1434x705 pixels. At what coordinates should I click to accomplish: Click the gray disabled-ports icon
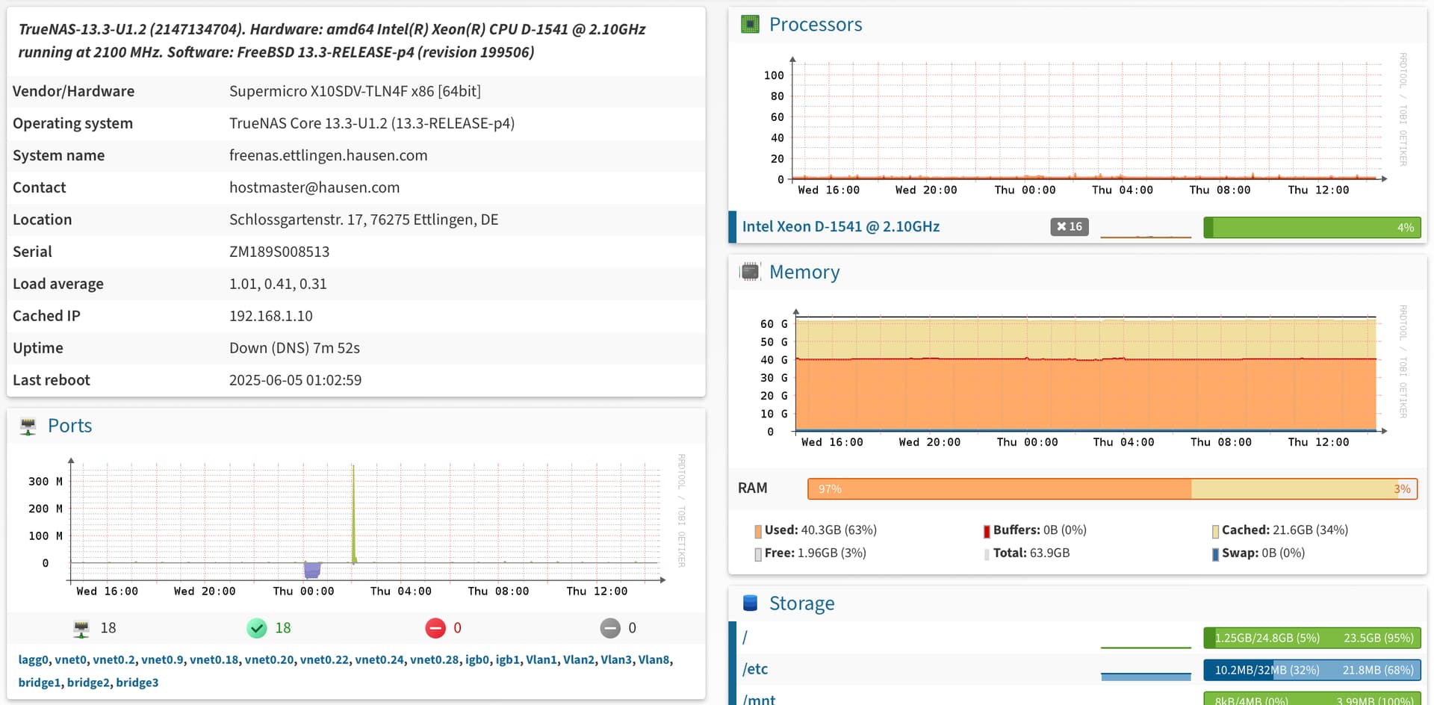pyautogui.click(x=610, y=628)
